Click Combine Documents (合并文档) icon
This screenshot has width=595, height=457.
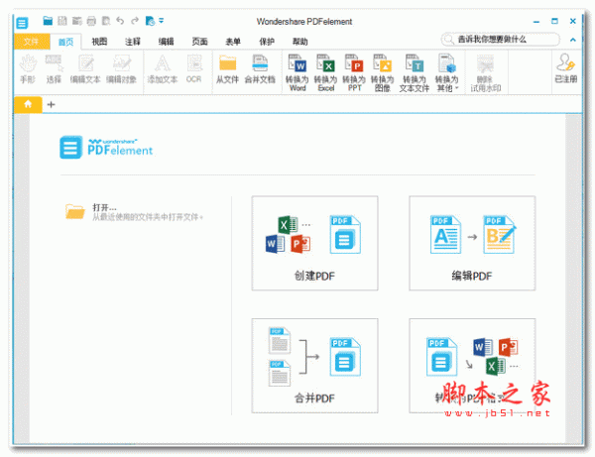pyautogui.click(x=260, y=68)
